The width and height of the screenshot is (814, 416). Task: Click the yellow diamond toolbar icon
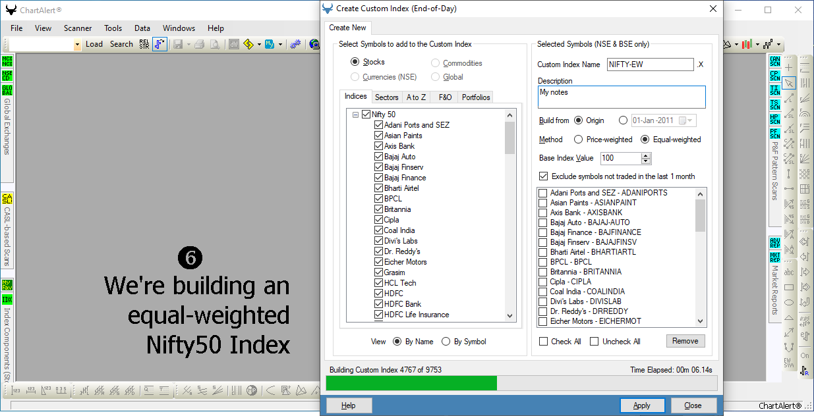pos(248,44)
